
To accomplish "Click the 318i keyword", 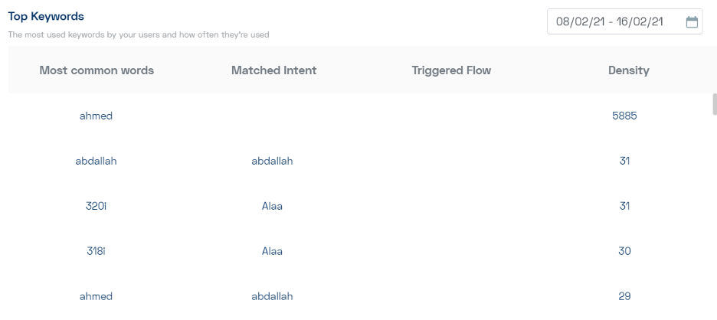I will tap(96, 251).
